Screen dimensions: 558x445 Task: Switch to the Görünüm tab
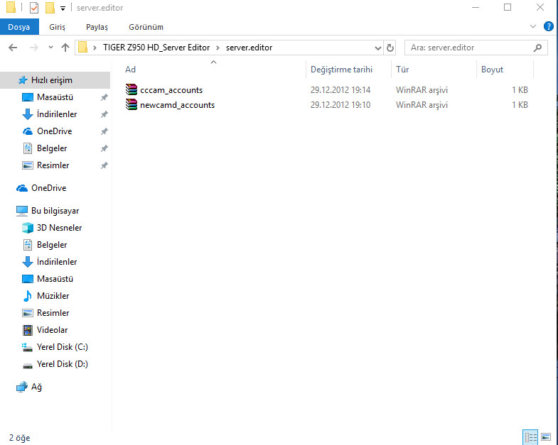point(146,27)
